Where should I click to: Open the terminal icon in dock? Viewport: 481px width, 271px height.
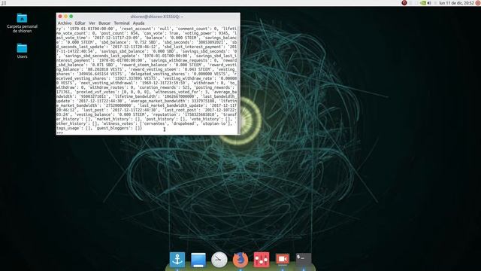(304, 260)
